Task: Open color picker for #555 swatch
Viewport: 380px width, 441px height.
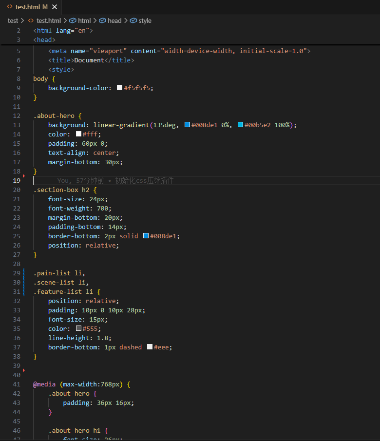Action: point(78,328)
